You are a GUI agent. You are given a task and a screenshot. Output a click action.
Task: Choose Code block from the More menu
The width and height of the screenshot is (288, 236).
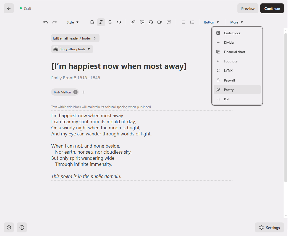tap(237, 33)
